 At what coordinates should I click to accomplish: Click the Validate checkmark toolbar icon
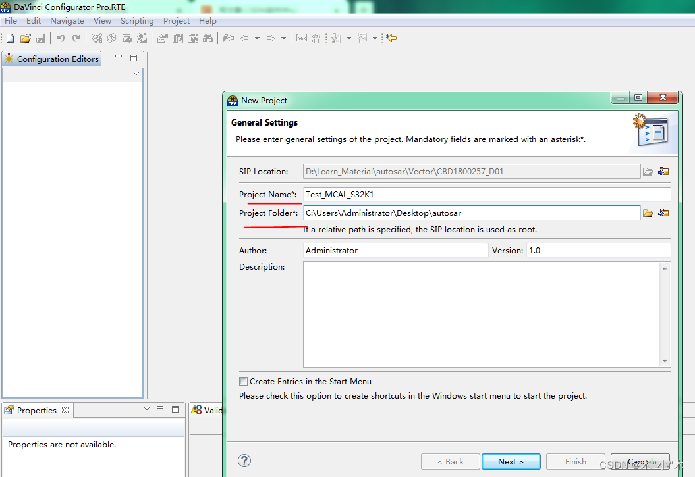click(97, 38)
